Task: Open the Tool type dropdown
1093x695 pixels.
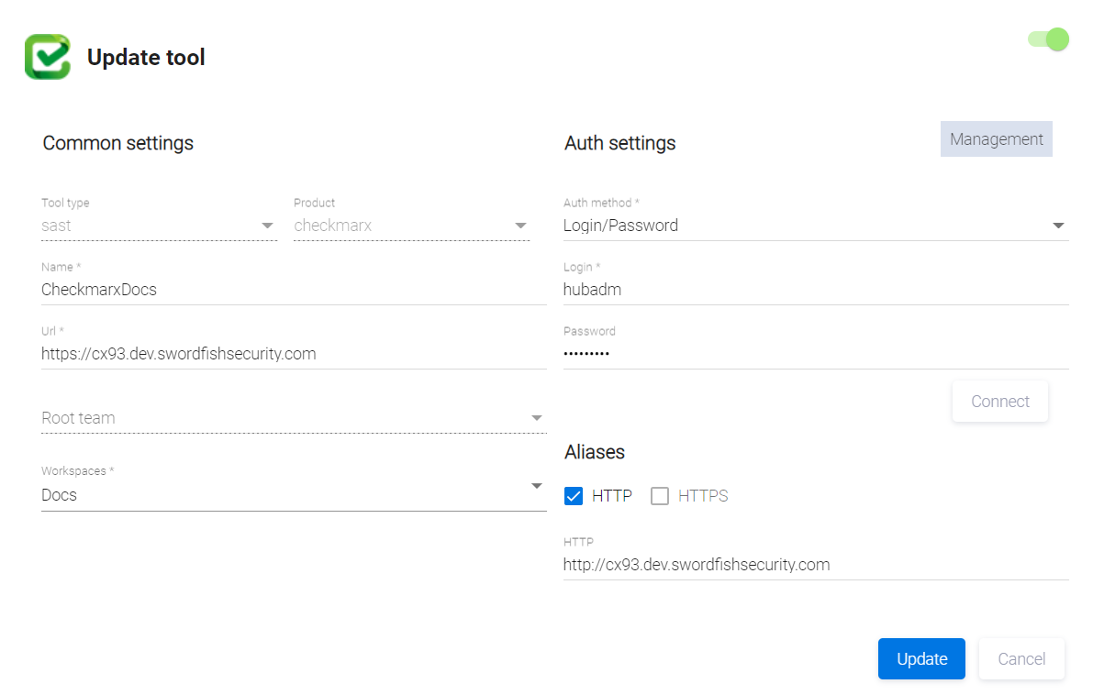Action: (x=158, y=226)
